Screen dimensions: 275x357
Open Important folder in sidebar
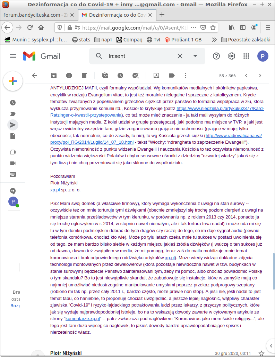pyautogui.click(x=13, y=114)
